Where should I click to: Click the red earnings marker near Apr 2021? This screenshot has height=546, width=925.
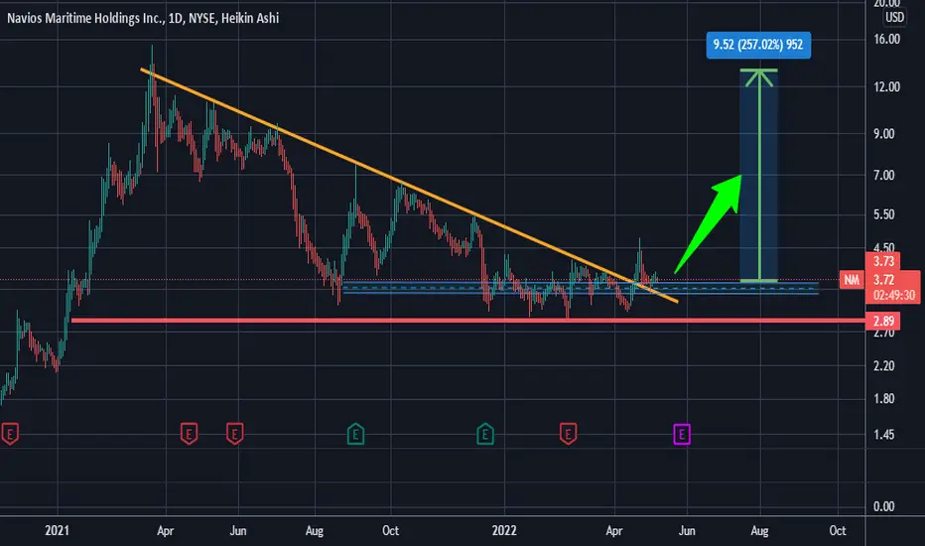[189, 434]
